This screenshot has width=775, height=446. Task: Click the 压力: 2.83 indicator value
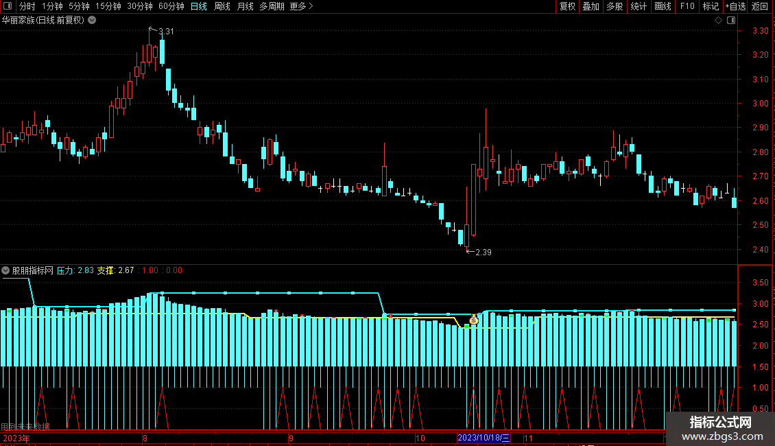(x=75, y=270)
